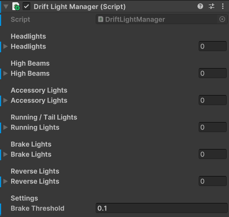229x217 pixels.
Task: Open the component help reference icon
Action: pos(200,6)
